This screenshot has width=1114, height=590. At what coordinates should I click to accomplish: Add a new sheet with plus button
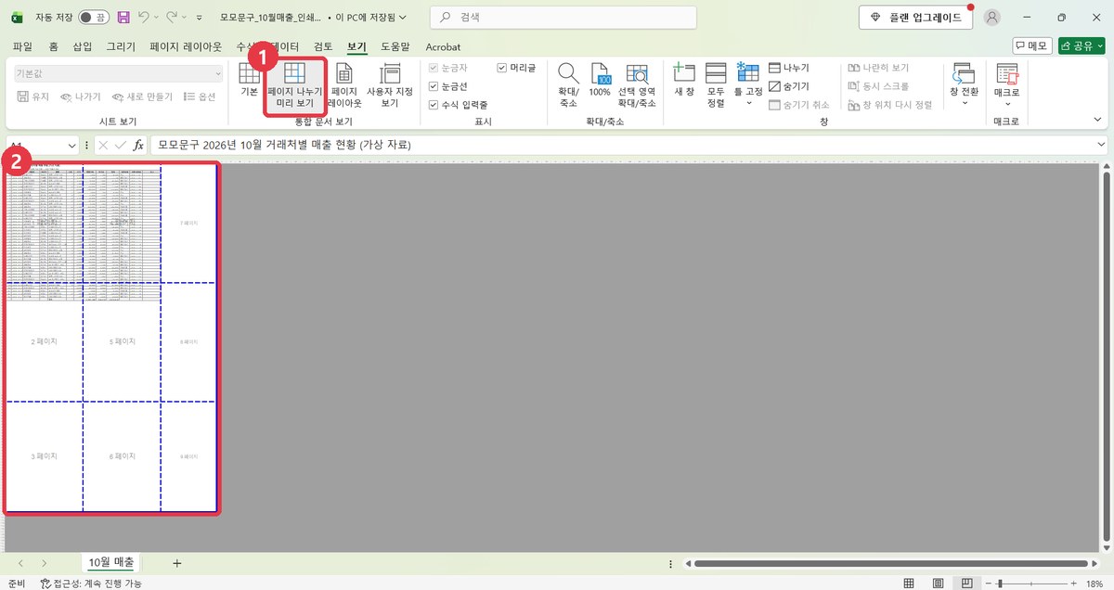(176, 563)
